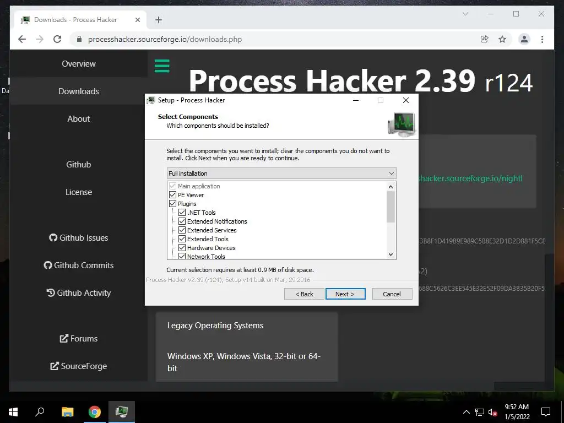Screen dimensions: 564x423
Task: Click the Main application checkbox
Action: click(172, 186)
